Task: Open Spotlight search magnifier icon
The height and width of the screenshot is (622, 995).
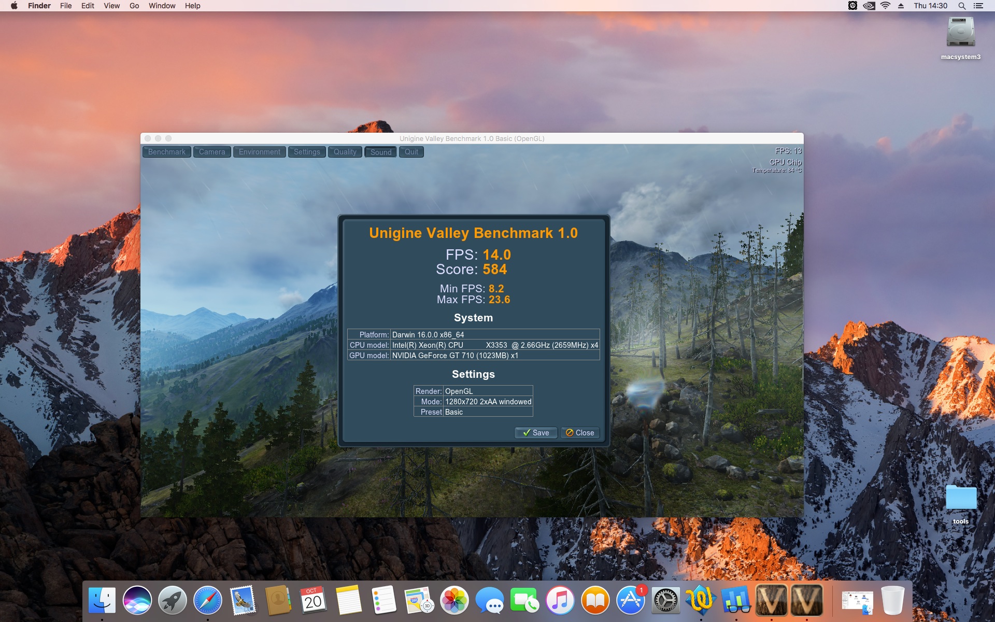Action: point(962,6)
